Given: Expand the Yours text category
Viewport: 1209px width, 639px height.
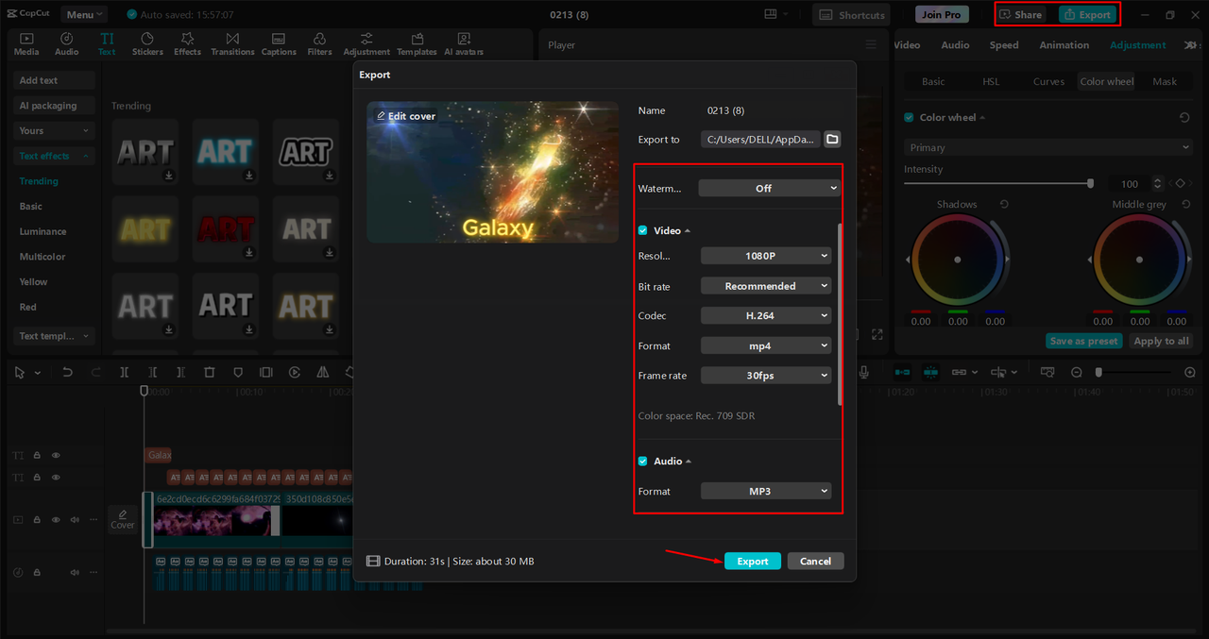Looking at the screenshot, I should click(x=55, y=130).
